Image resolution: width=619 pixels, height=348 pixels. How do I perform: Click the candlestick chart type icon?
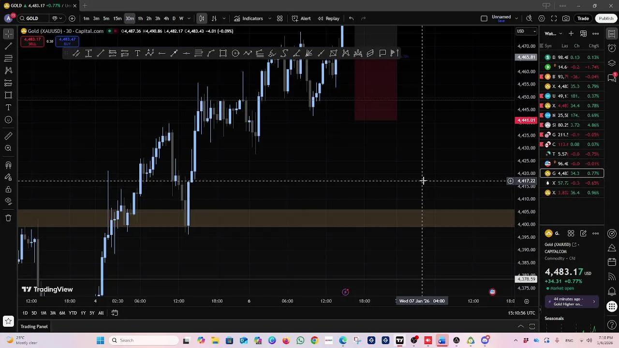[x=202, y=18]
